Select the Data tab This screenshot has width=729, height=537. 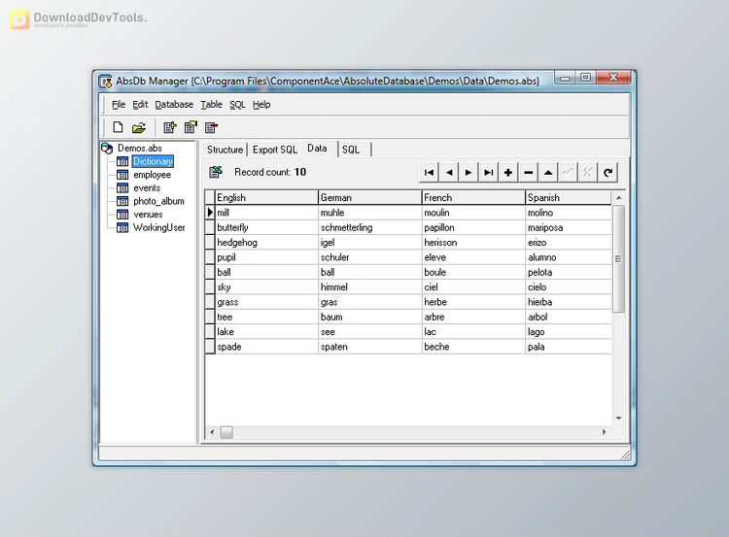(318, 149)
